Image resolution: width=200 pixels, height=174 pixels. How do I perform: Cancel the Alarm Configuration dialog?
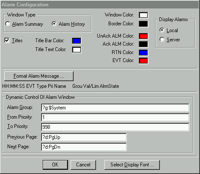tap(83, 165)
